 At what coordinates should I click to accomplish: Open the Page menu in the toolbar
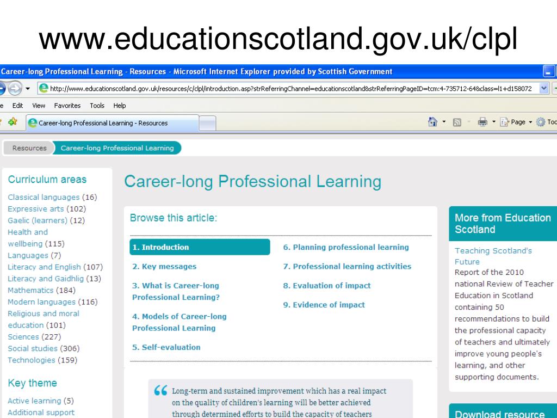(516, 122)
